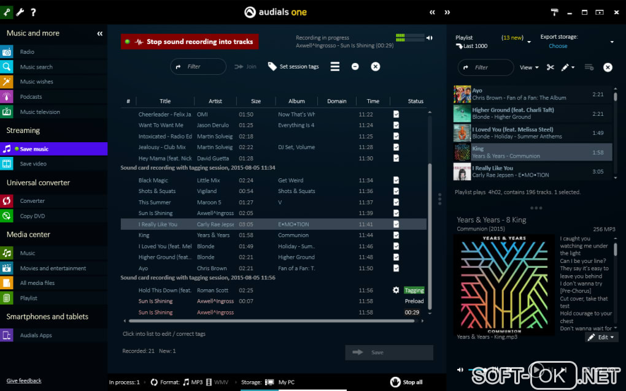Open recording list menu (three lines icon)

pyautogui.click(x=335, y=67)
